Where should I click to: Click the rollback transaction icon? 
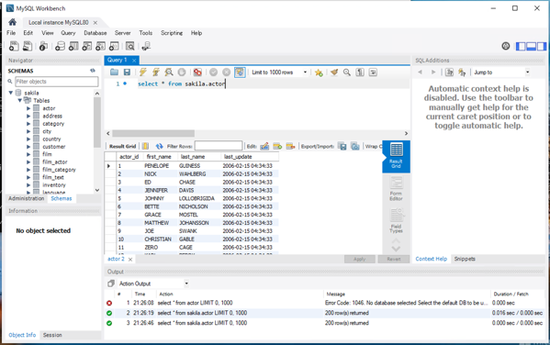pyautogui.click(x=227, y=72)
